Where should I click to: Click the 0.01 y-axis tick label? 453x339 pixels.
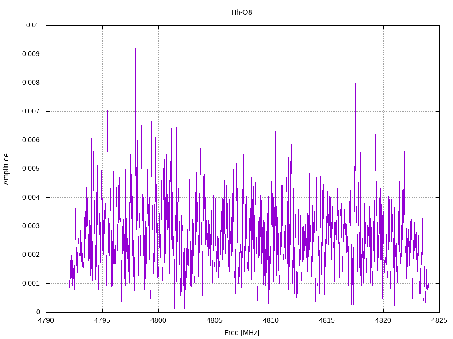click(33, 25)
